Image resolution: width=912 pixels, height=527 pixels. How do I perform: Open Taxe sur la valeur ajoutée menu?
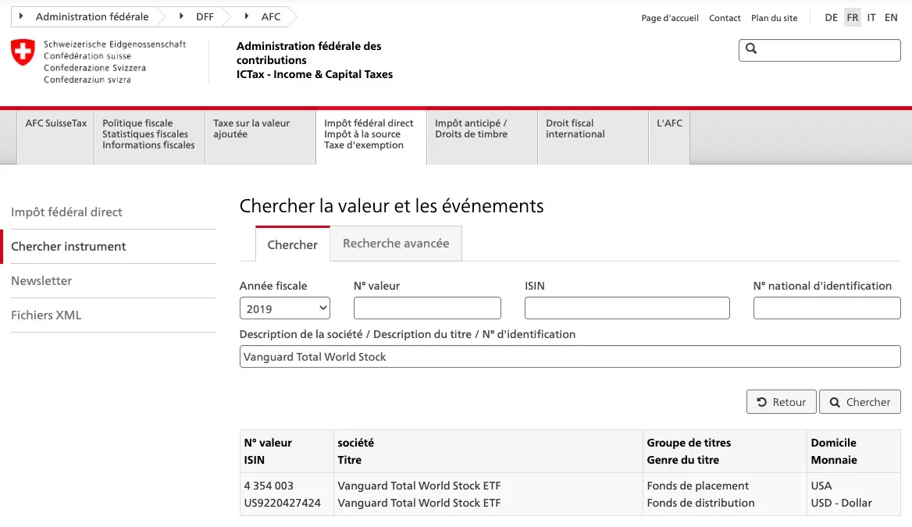point(260,137)
